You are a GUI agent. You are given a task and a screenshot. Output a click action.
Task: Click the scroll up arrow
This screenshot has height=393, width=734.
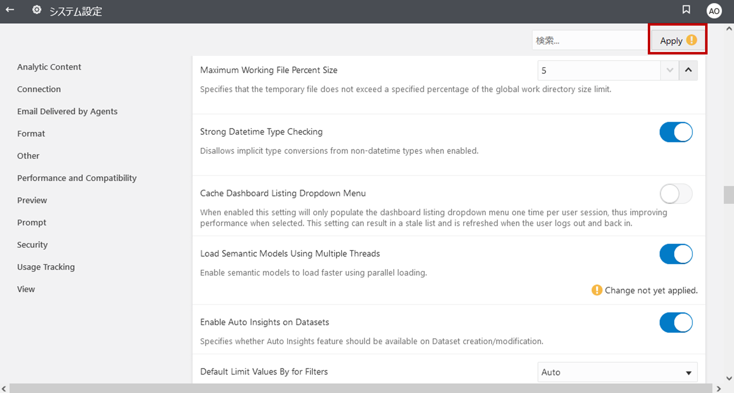[x=729, y=28]
